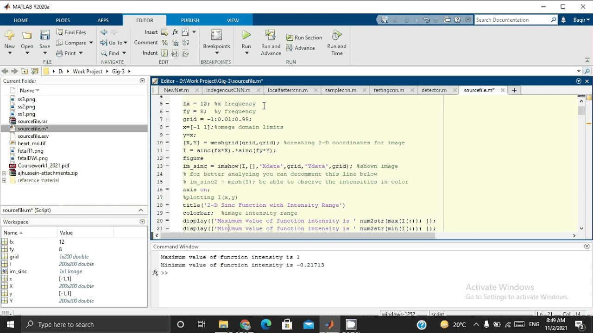Click Run Section
The width and height of the screenshot is (593, 333).
(x=304, y=37)
